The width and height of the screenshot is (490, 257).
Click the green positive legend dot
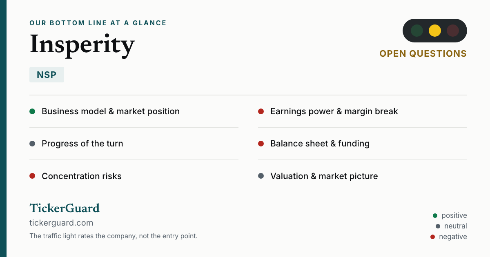coord(435,215)
